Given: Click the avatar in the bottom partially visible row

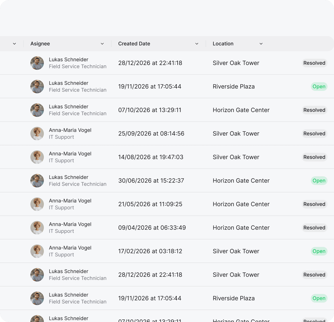Looking at the screenshot, I should tap(37, 319).
